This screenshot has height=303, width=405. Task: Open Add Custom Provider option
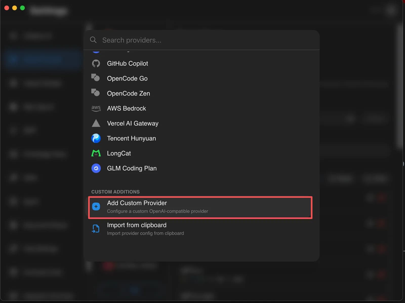tap(200, 207)
